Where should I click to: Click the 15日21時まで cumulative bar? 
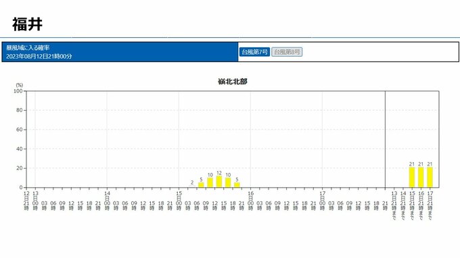412,177
